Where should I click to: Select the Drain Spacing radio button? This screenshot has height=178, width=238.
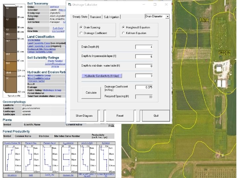[81, 27]
